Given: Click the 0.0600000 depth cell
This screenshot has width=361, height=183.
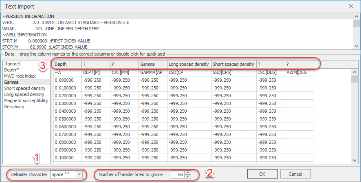Looking at the screenshot, I should [x=67, y=127].
